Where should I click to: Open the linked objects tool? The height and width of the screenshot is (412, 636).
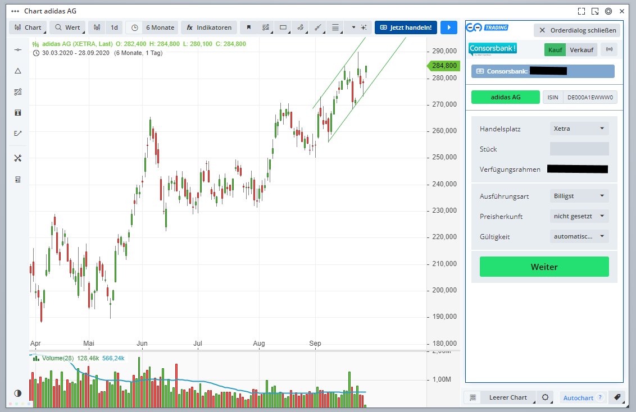coord(301,28)
